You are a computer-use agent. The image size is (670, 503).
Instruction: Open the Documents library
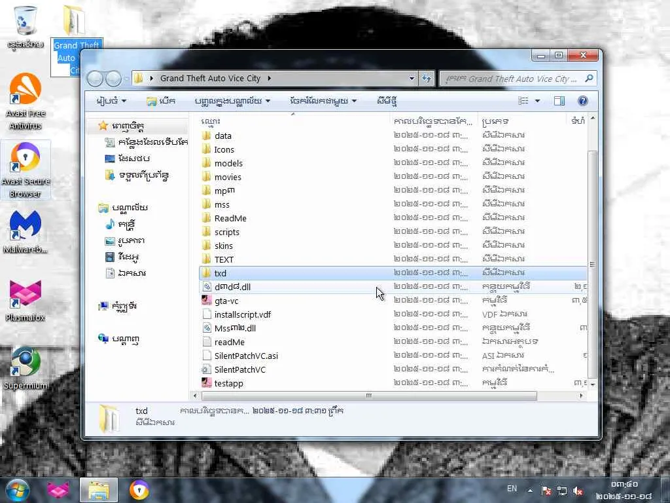point(126,273)
